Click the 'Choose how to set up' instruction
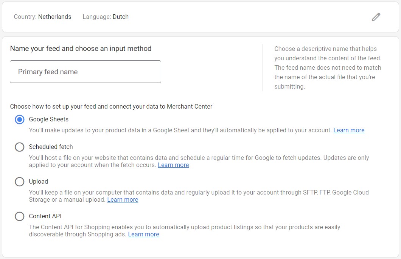This screenshot has height=259, width=401. (x=111, y=106)
